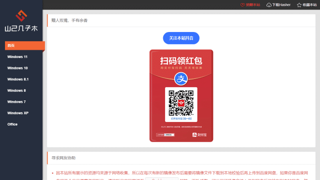Click the Alipay red envelope image
The image size is (320, 180).
click(181, 95)
